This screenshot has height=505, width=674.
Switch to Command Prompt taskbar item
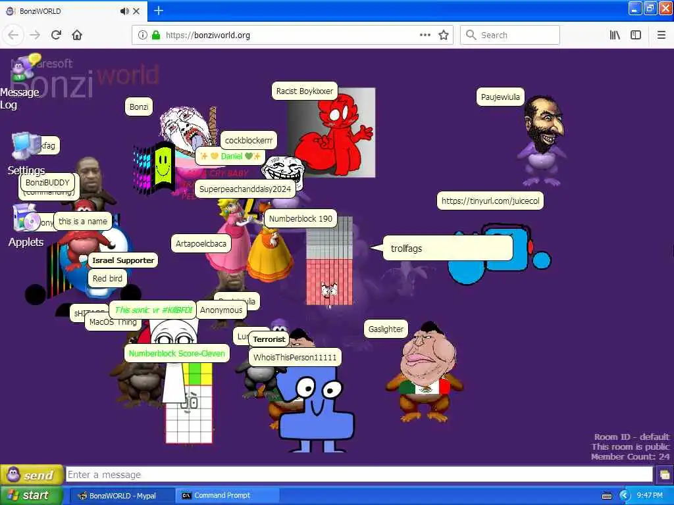pyautogui.click(x=228, y=496)
